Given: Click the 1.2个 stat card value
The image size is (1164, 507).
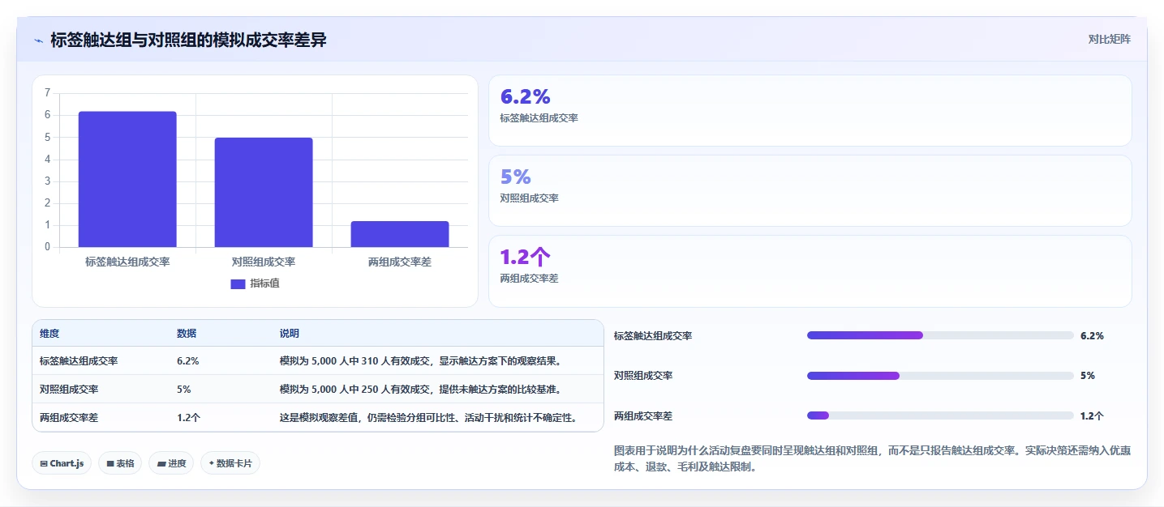Looking at the screenshot, I should [x=526, y=257].
